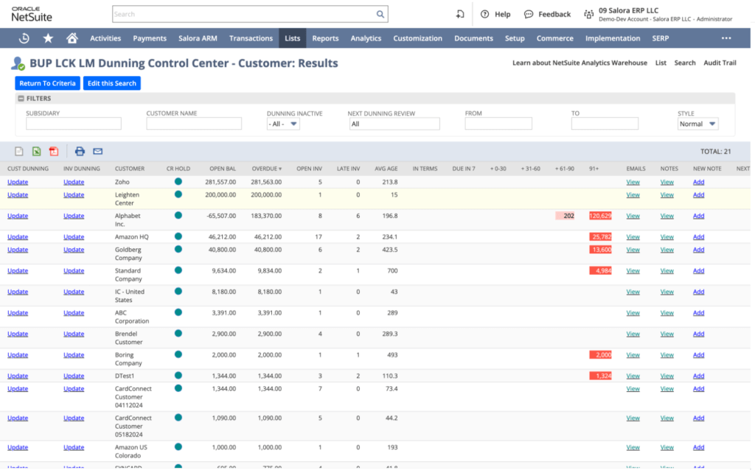Open the Reports menu
Viewport: 755px width, 470px height.
click(325, 38)
